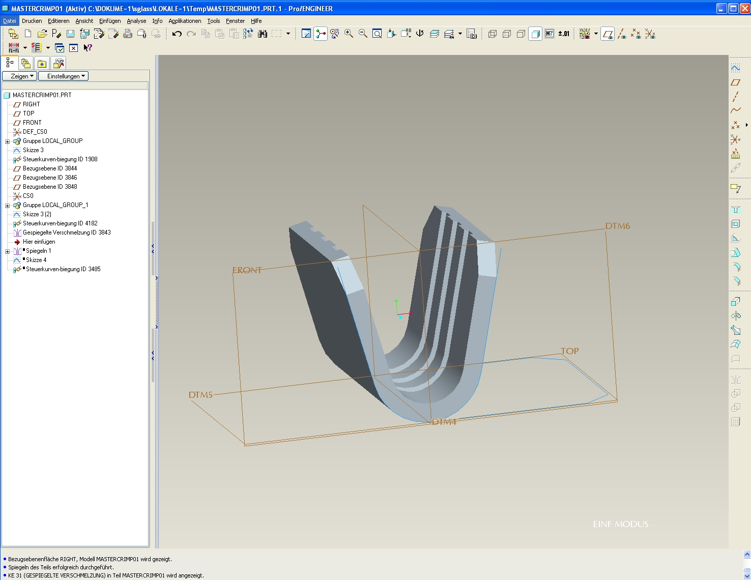
Task: Open the Zeigen dropdown
Action: [19, 76]
